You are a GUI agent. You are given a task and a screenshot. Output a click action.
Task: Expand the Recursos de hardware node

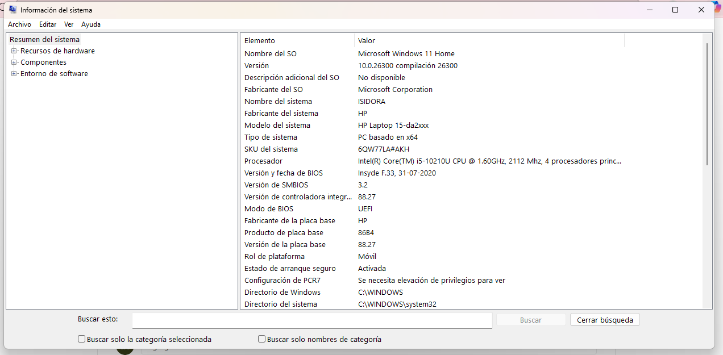(x=14, y=51)
